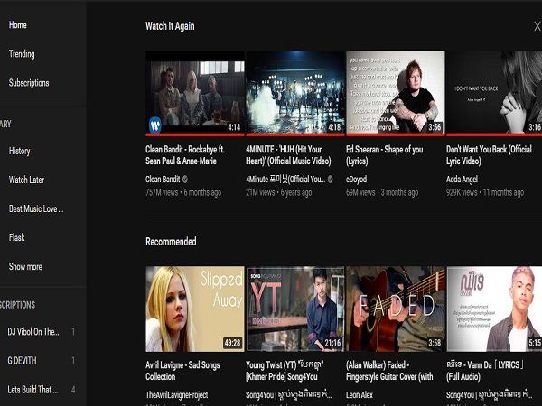Click the verified badge beside Clean Bandit

point(185,179)
